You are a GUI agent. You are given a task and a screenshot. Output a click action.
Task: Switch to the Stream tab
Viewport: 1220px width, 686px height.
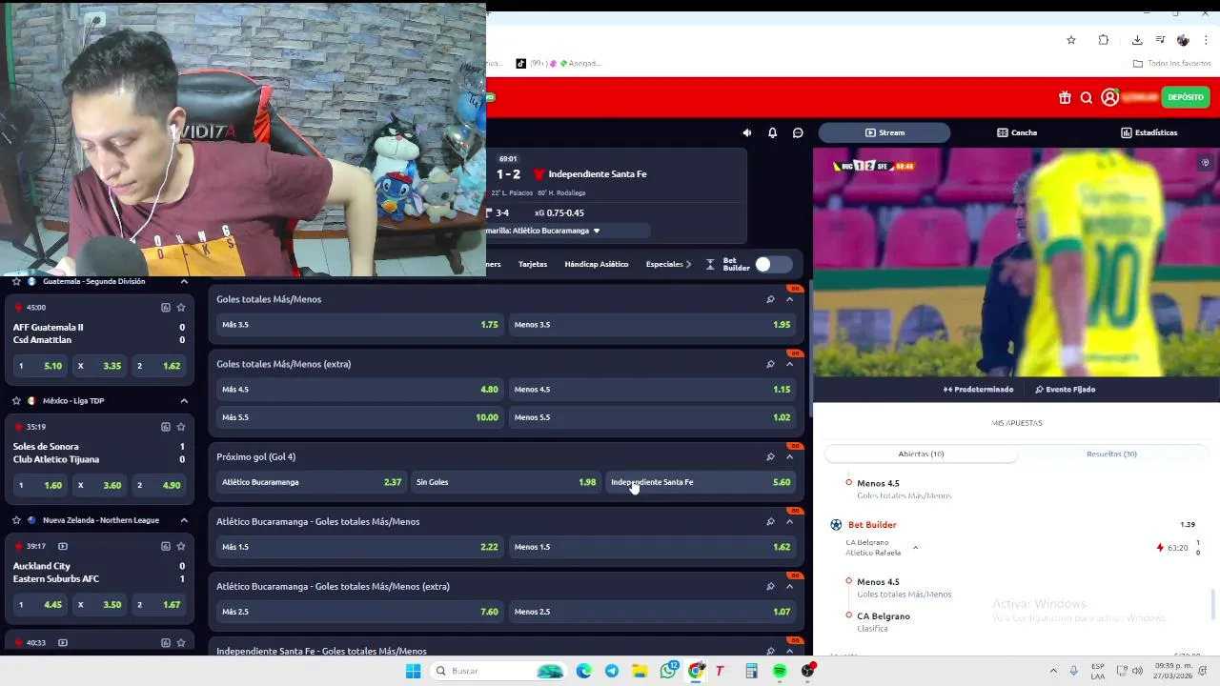(884, 132)
